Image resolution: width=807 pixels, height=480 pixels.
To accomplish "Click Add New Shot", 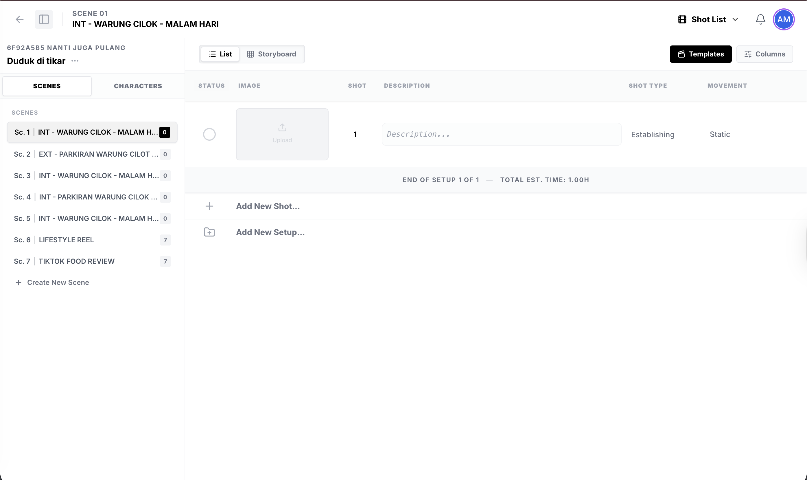I will pyautogui.click(x=268, y=206).
